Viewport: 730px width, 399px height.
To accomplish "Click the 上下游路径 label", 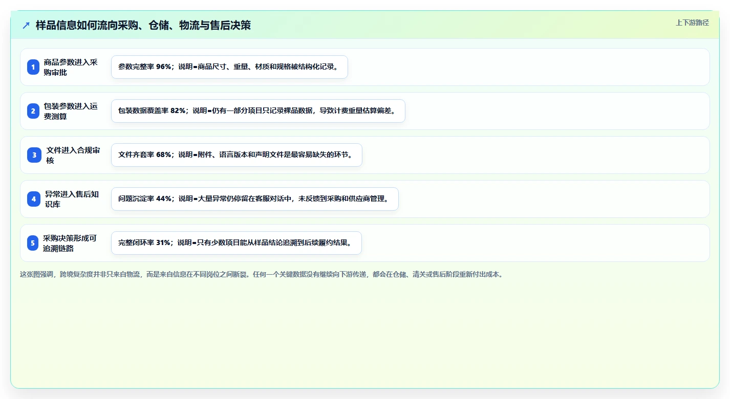I will tap(693, 23).
